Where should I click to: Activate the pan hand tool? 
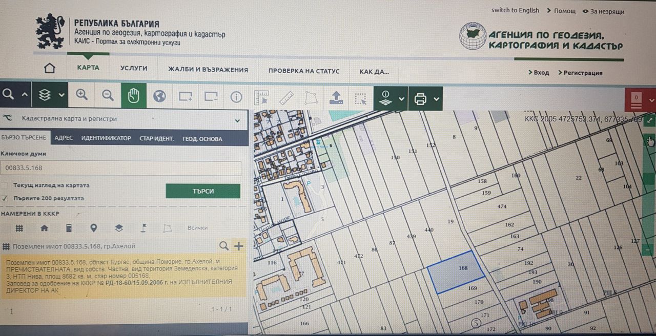coord(134,96)
